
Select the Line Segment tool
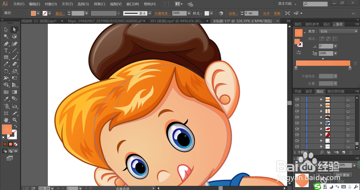(x=14, y=50)
